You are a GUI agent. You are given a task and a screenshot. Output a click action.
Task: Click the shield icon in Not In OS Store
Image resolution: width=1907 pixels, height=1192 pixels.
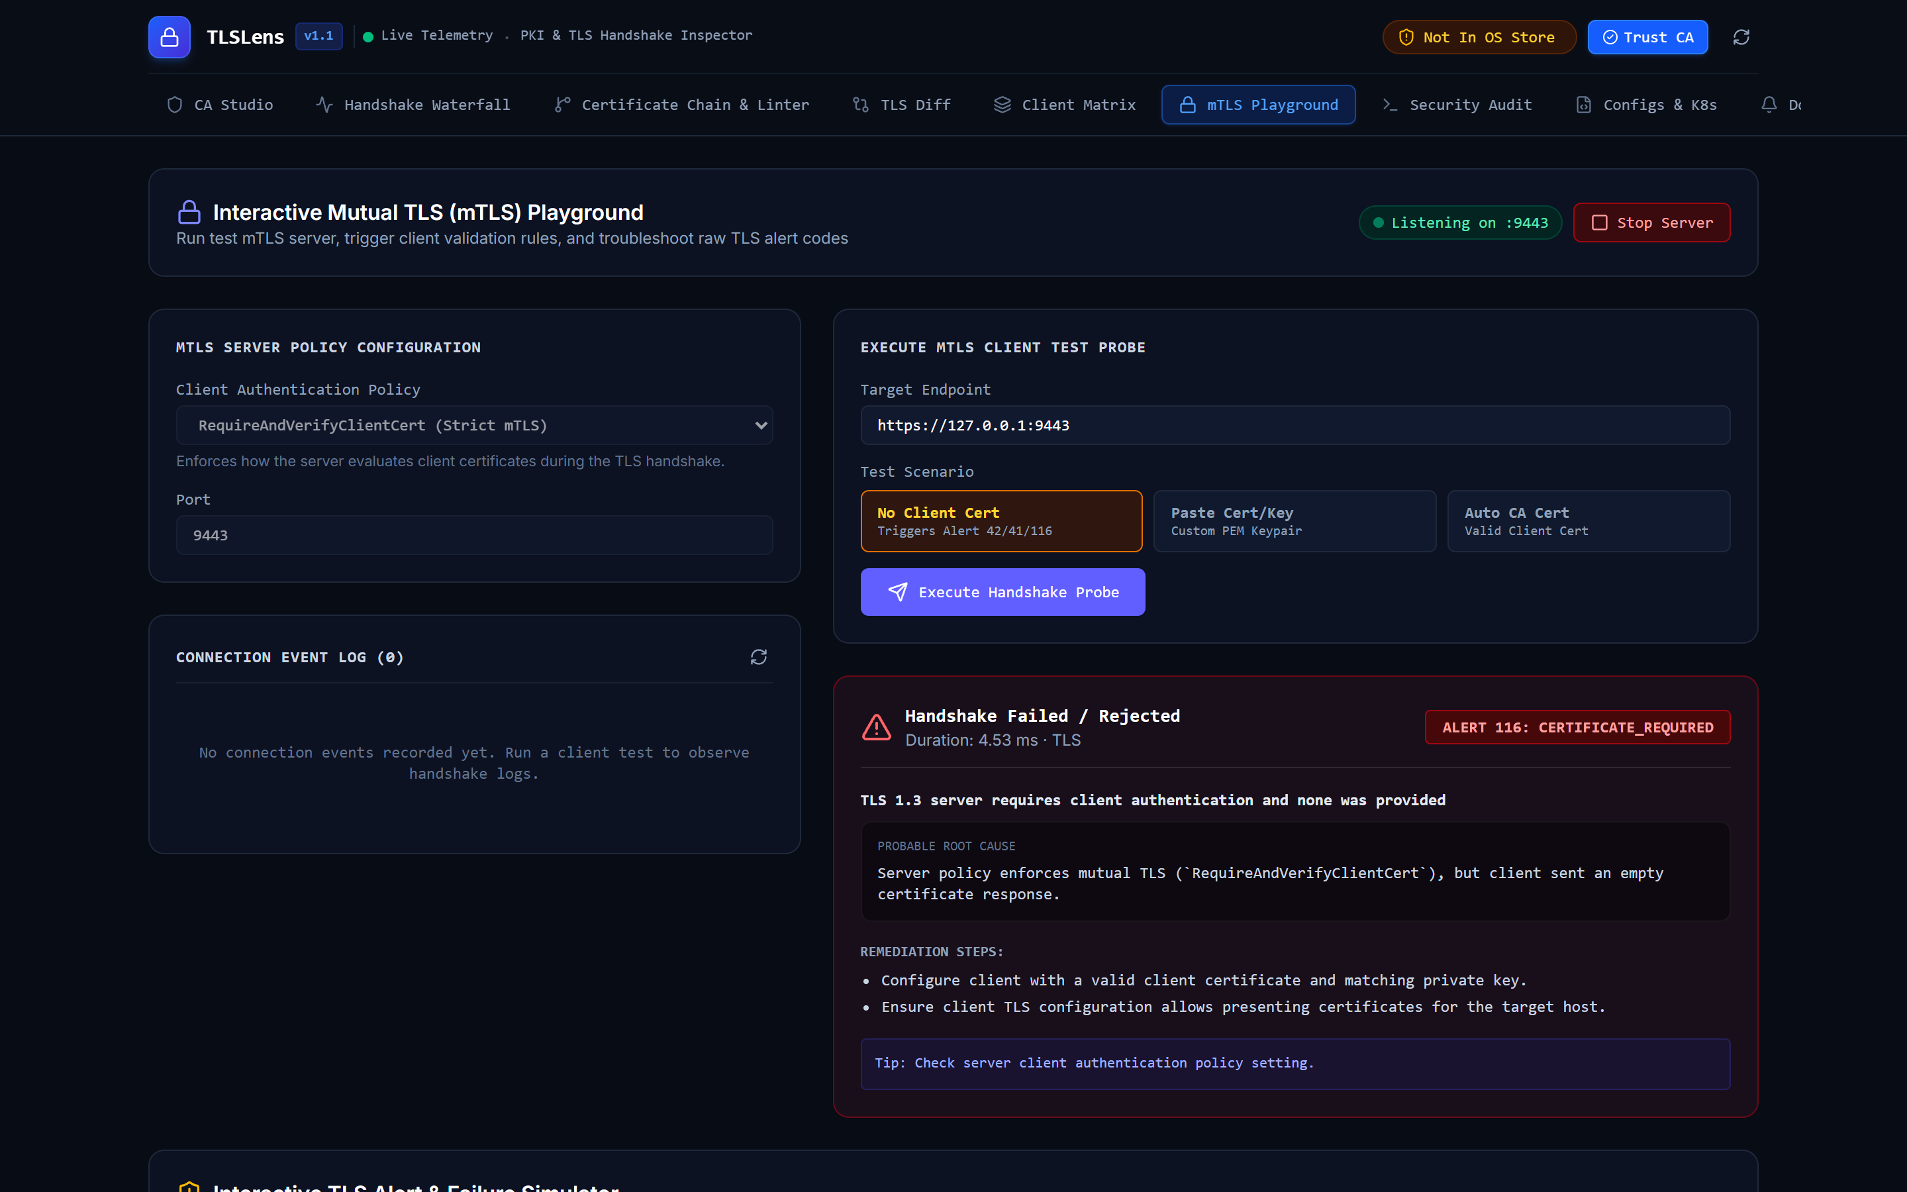1406,37
